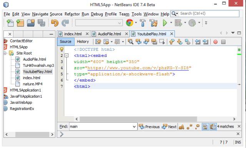Click the New Project toolbar icon
Image resolution: width=246 pixels, height=148 pixels.
tap(20, 23)
